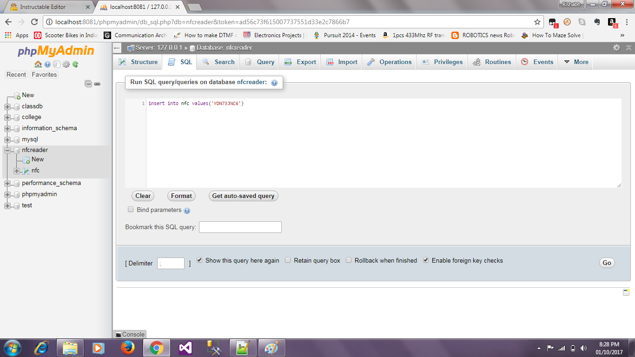635x357 pixels.
Task: Switch to the Structure tab
Action: [x=138, y=62]
